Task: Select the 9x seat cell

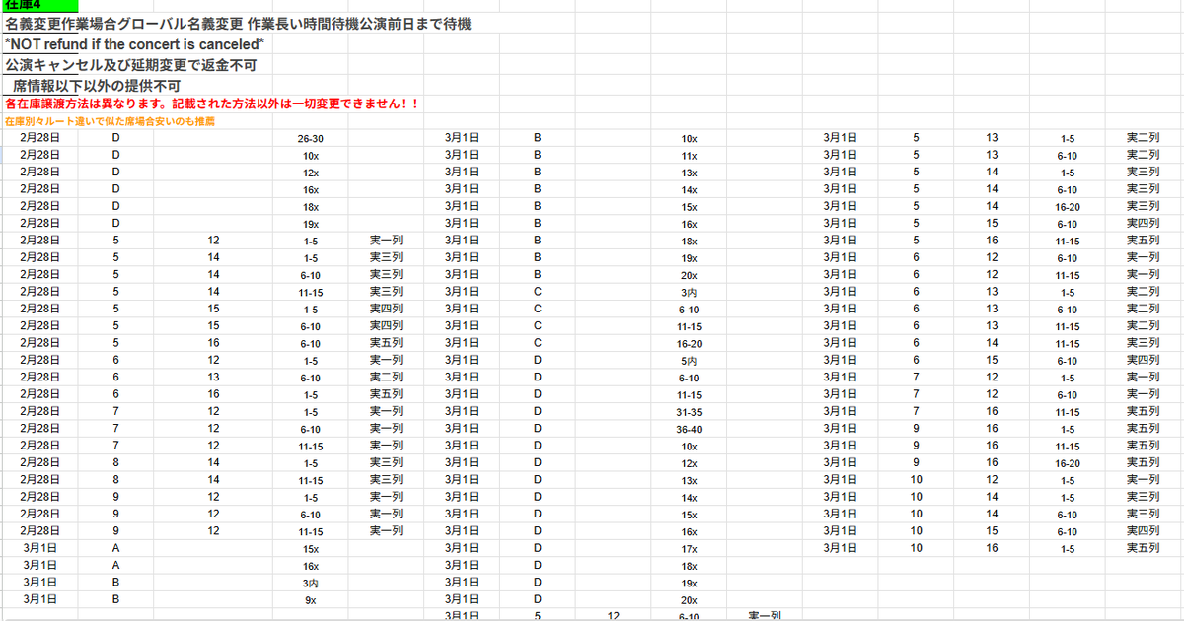Action: (310, 599)
